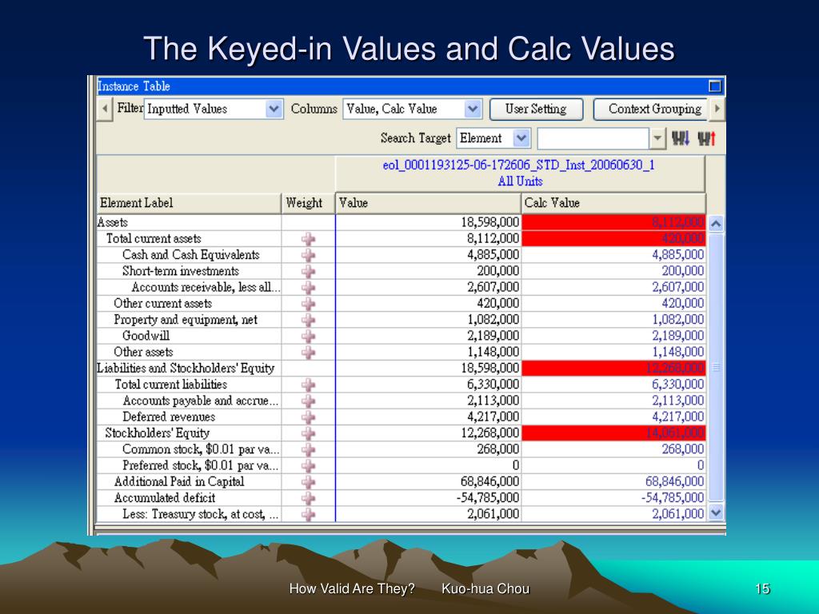
Task: Click search-down binoculars icon
Action: (681, 138)
